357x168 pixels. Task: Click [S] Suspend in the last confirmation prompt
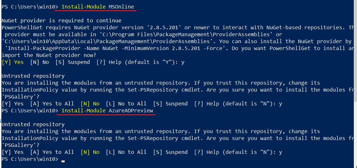click(170, 152)
